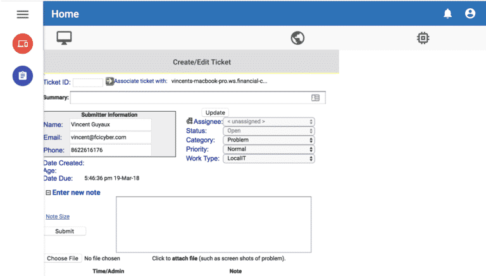This screenshot has height=276, width=486.
Task: Open notifications bell icon
Action: [x=447, y=14]
